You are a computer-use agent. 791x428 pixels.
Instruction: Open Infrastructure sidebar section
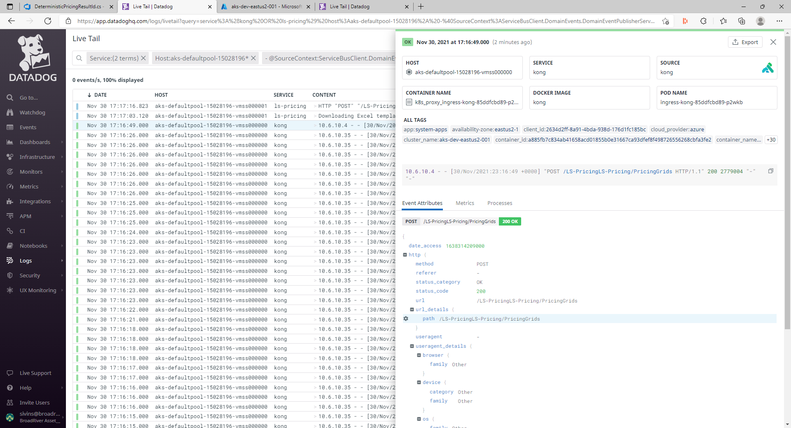(x=37, y=157)
